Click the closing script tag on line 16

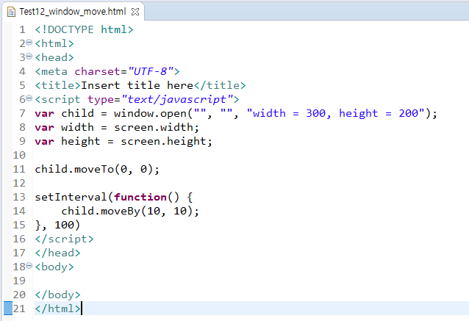(x=64, y=239)
